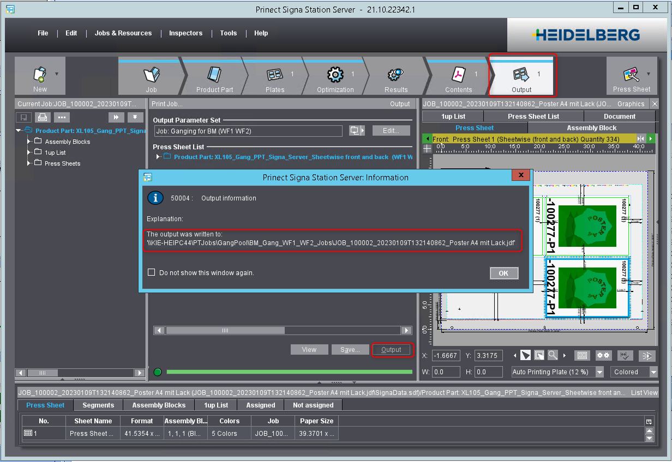Show next tool with right arrow beside tools
This screenshot has height=462, width=672.
(x=565, y=356)
